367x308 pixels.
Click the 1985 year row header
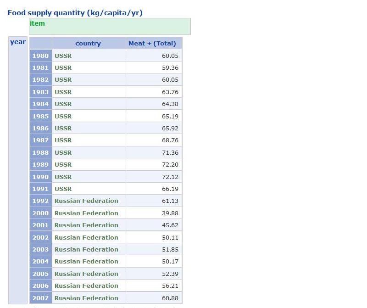point(40,116)
